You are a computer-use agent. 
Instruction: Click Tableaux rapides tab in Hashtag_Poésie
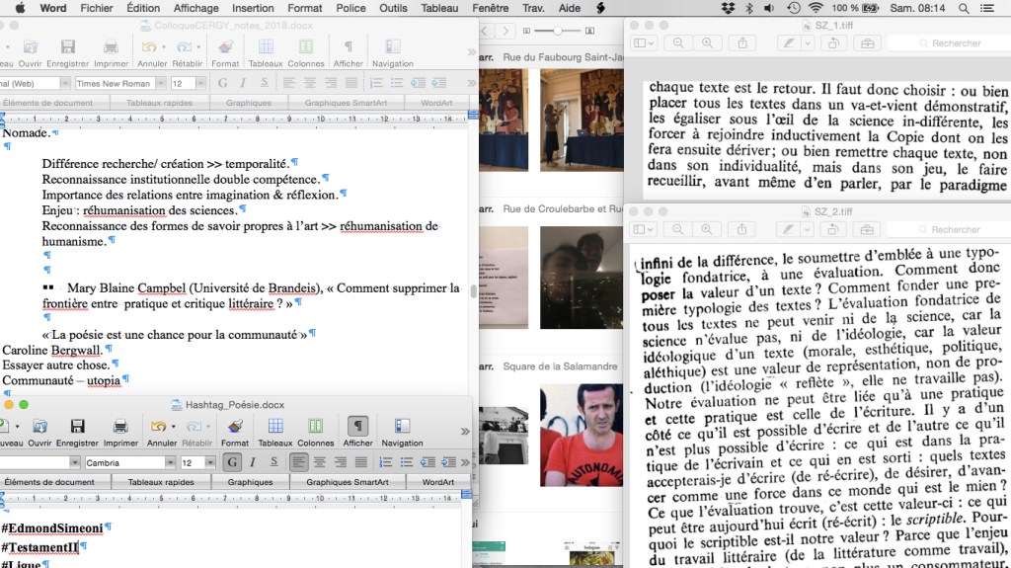point(159,482)
